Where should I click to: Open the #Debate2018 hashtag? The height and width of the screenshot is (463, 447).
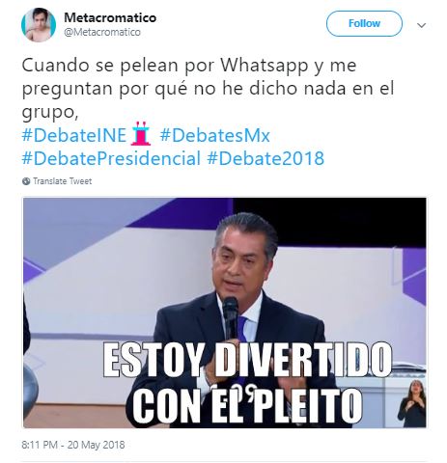pyautogui.click(x=265, y=158)
